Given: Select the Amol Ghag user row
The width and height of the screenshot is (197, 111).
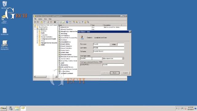Looking at the screenshot, I should [x=64, y=34].
